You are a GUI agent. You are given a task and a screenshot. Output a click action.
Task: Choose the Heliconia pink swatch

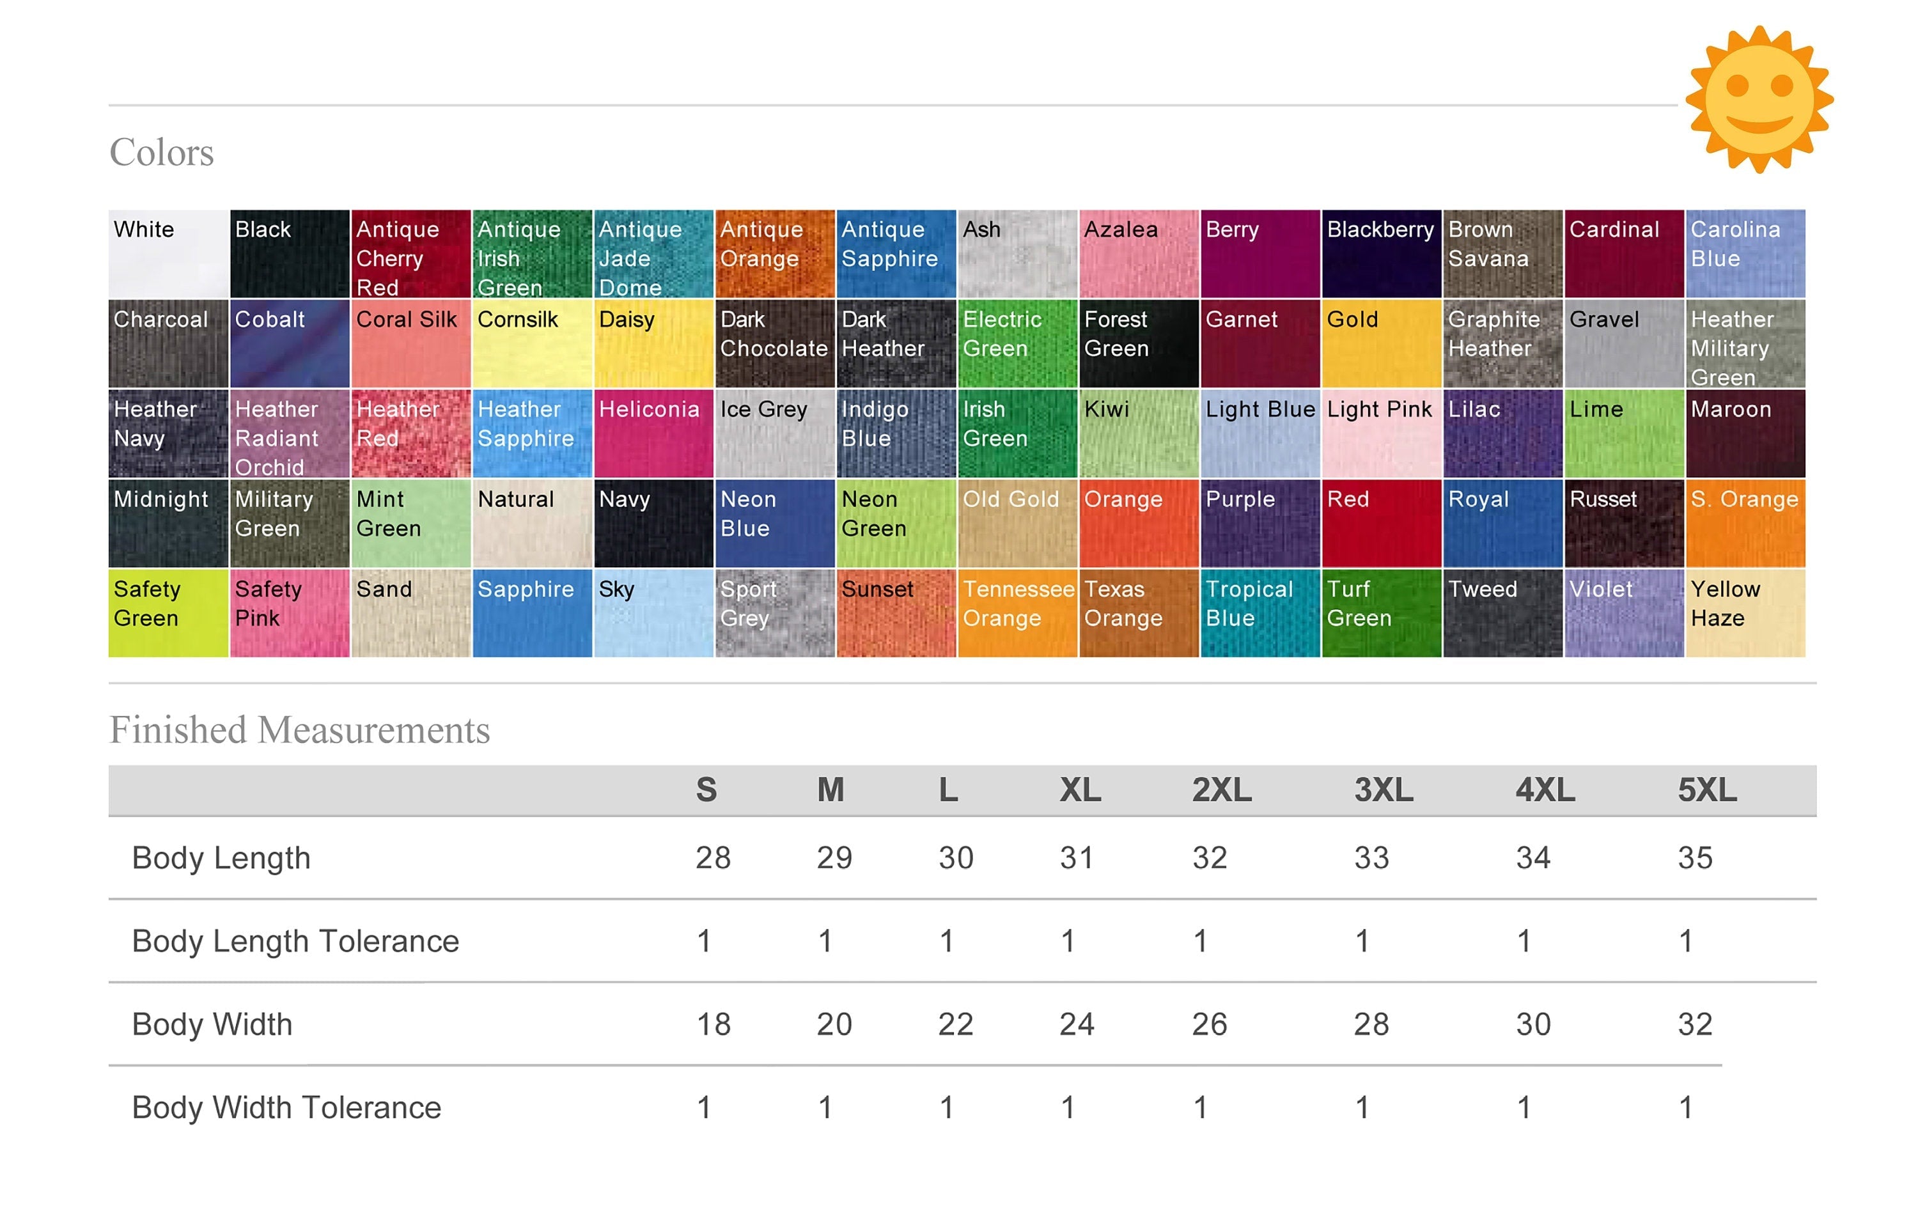pyautogui.click(x=653, y=434)
